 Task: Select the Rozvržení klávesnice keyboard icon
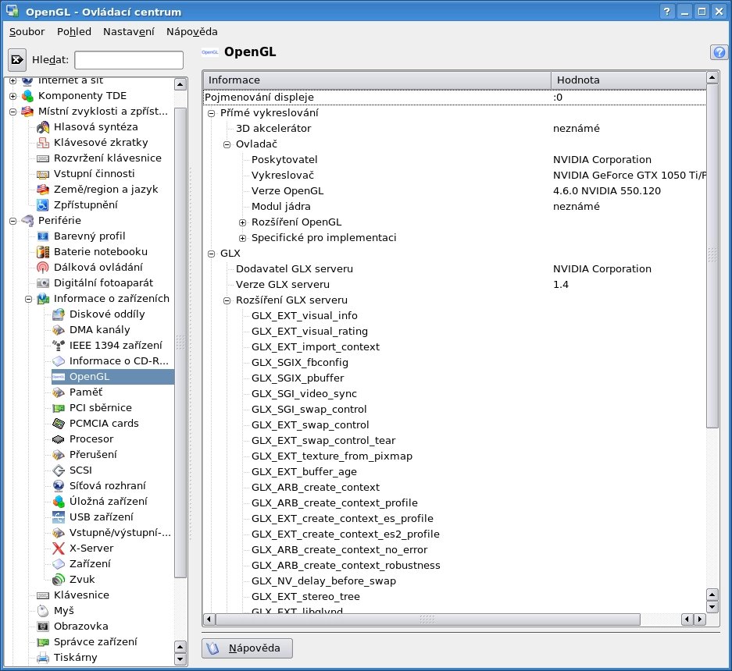(43, 158)
